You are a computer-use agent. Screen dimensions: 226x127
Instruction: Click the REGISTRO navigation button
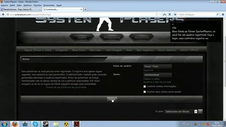click(x=141, y=38)
